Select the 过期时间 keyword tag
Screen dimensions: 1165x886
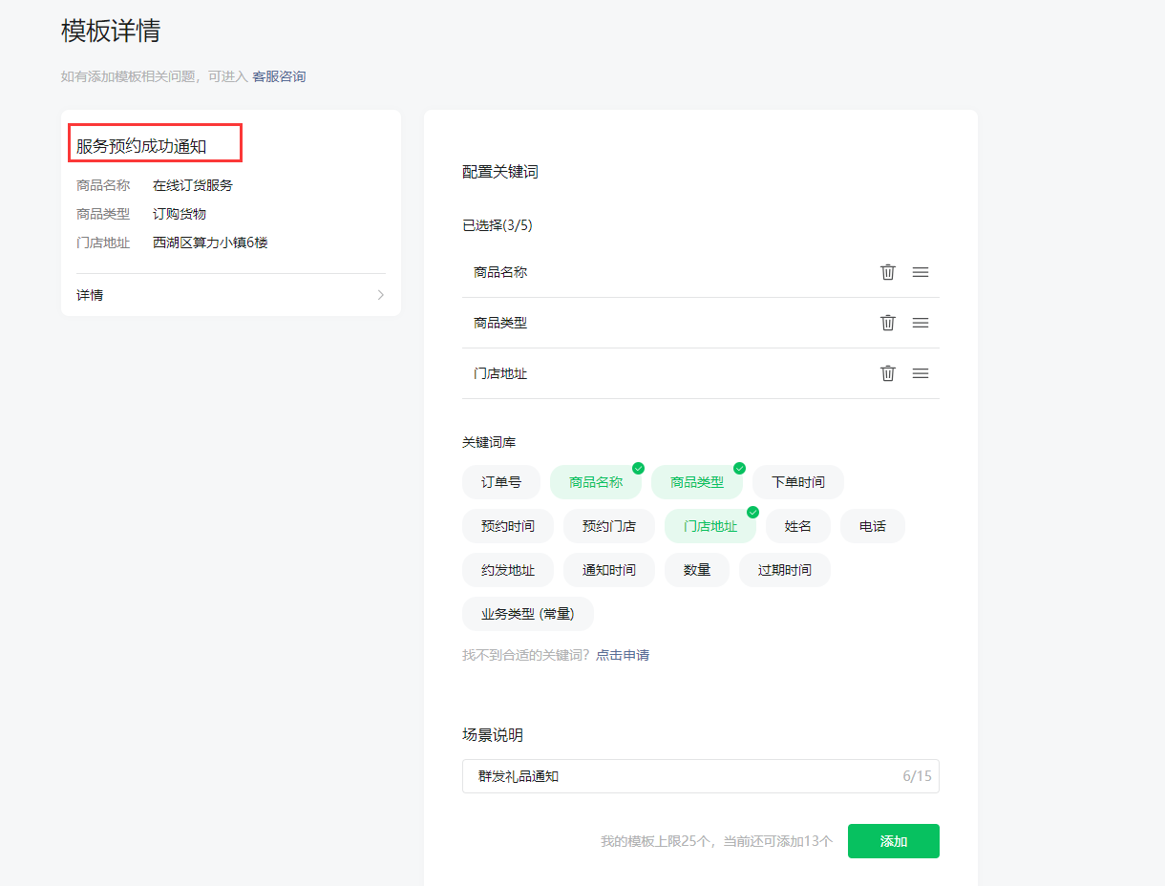point(784,570)
